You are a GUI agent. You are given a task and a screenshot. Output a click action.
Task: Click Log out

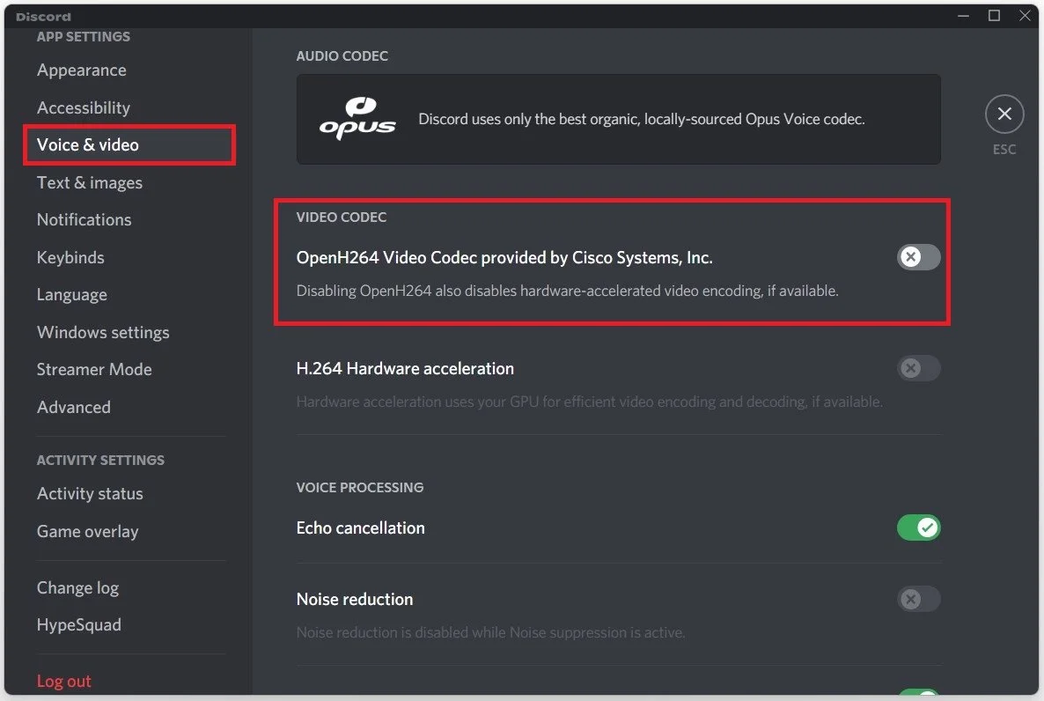(64, 681)
